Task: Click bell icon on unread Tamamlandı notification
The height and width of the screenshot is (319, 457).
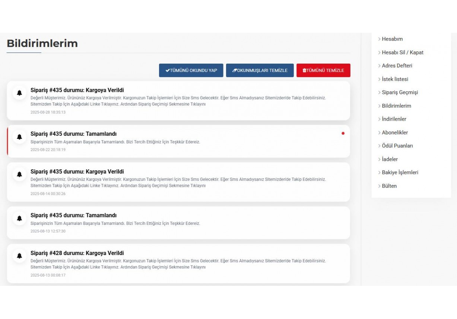Action: pyautogui.click(x=19, y=137)
